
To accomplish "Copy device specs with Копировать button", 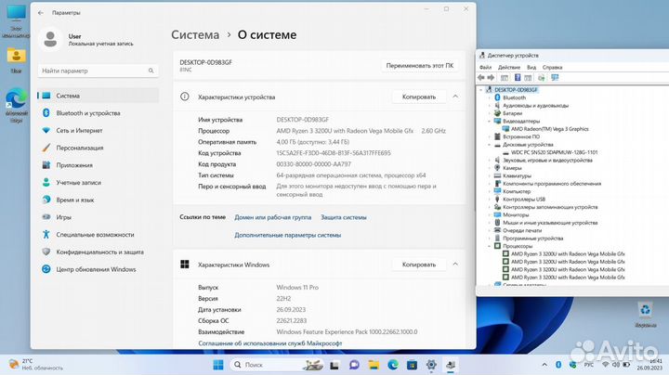I will coord(419,97).
